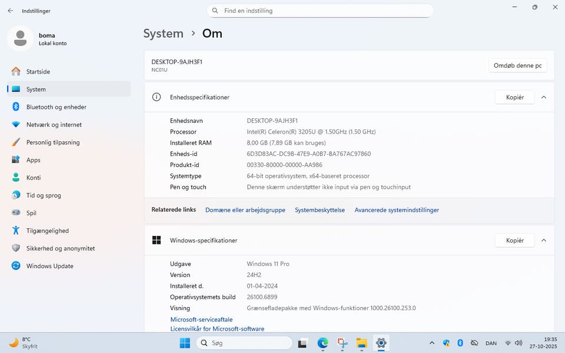This screenshot has height=353, width=565.
Task: Go to Personlig tilpasning settings
Action: (52, 142)
